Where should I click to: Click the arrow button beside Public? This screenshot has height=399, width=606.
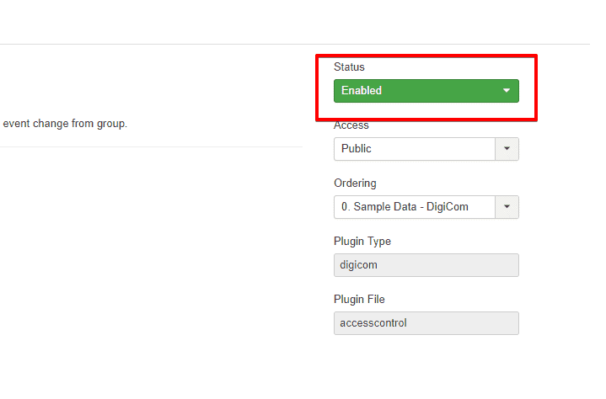point(507,149)
